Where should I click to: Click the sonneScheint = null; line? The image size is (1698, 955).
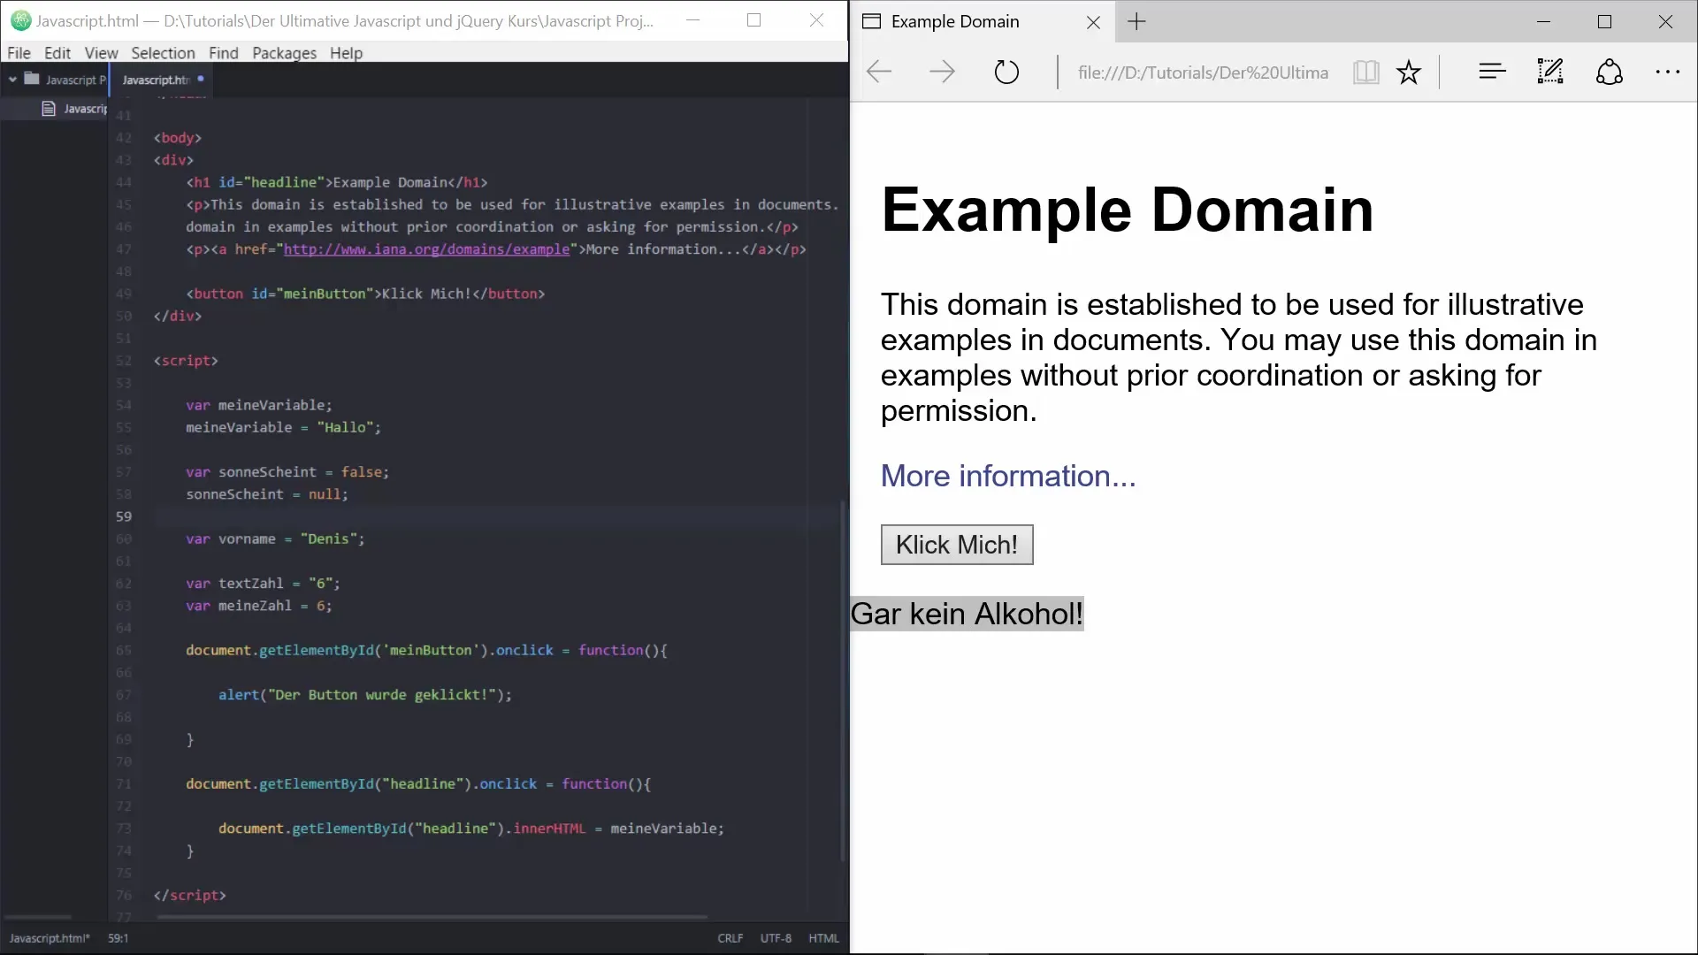(x=267, y=494)
